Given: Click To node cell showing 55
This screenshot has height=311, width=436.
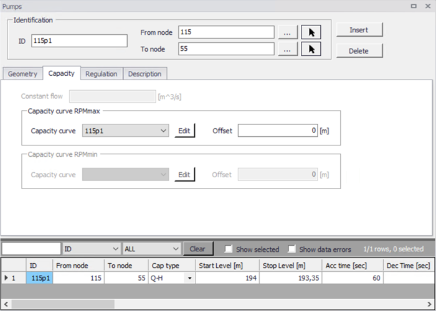Looking at the screenshot, I should [126, 278].
